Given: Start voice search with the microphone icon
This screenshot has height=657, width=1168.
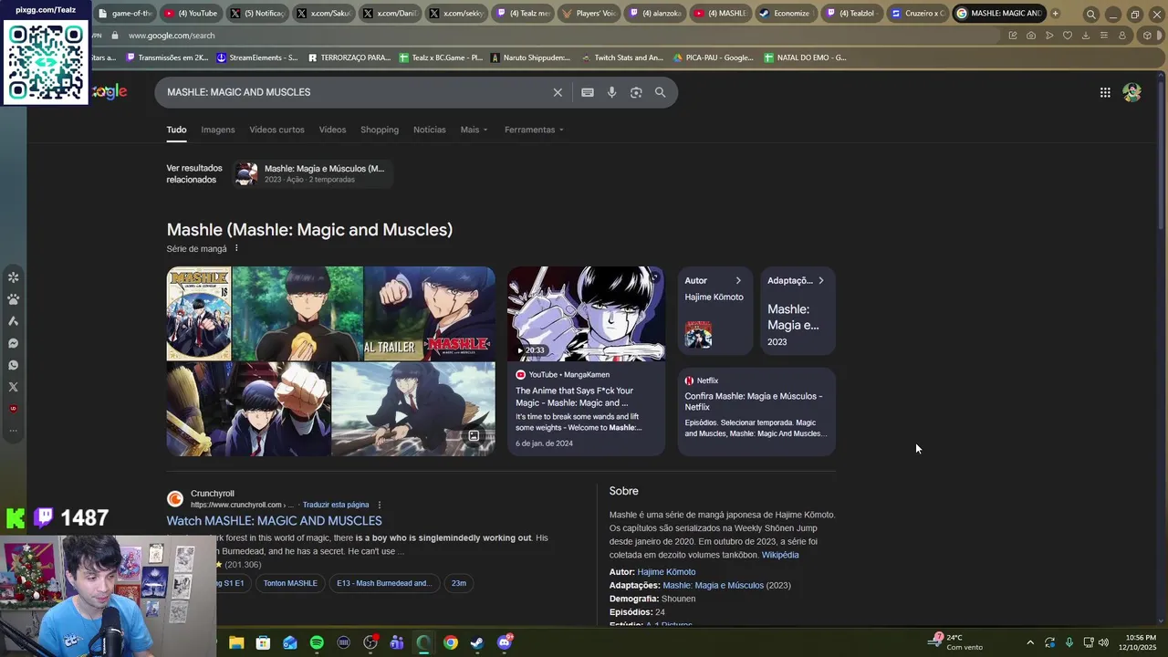Looking at the screenshot, I should 611,92.
